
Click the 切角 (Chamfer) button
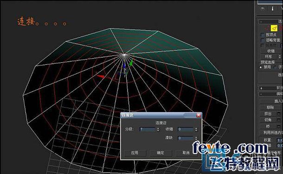pos(268,120)
